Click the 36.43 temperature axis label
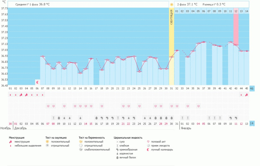The image size is (260, 166). pyautogui.click(x=4, y=85)
